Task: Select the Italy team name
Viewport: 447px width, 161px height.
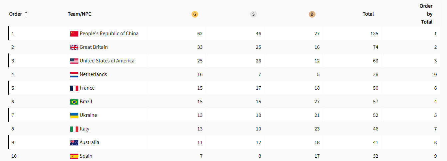Action: tap(84, 129)
